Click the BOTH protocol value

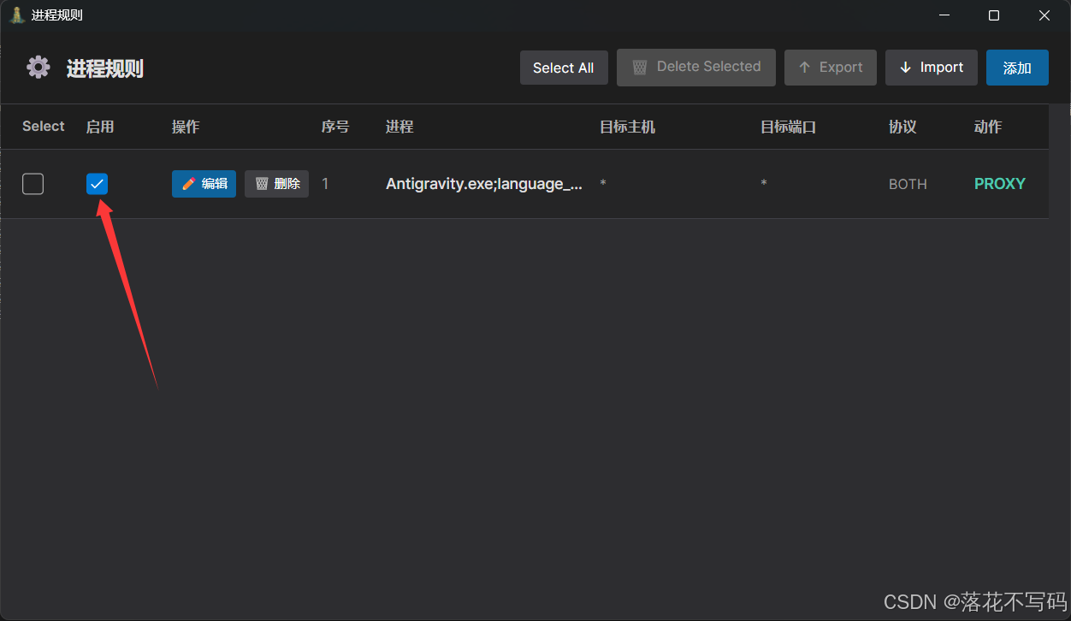pos(908,184)
